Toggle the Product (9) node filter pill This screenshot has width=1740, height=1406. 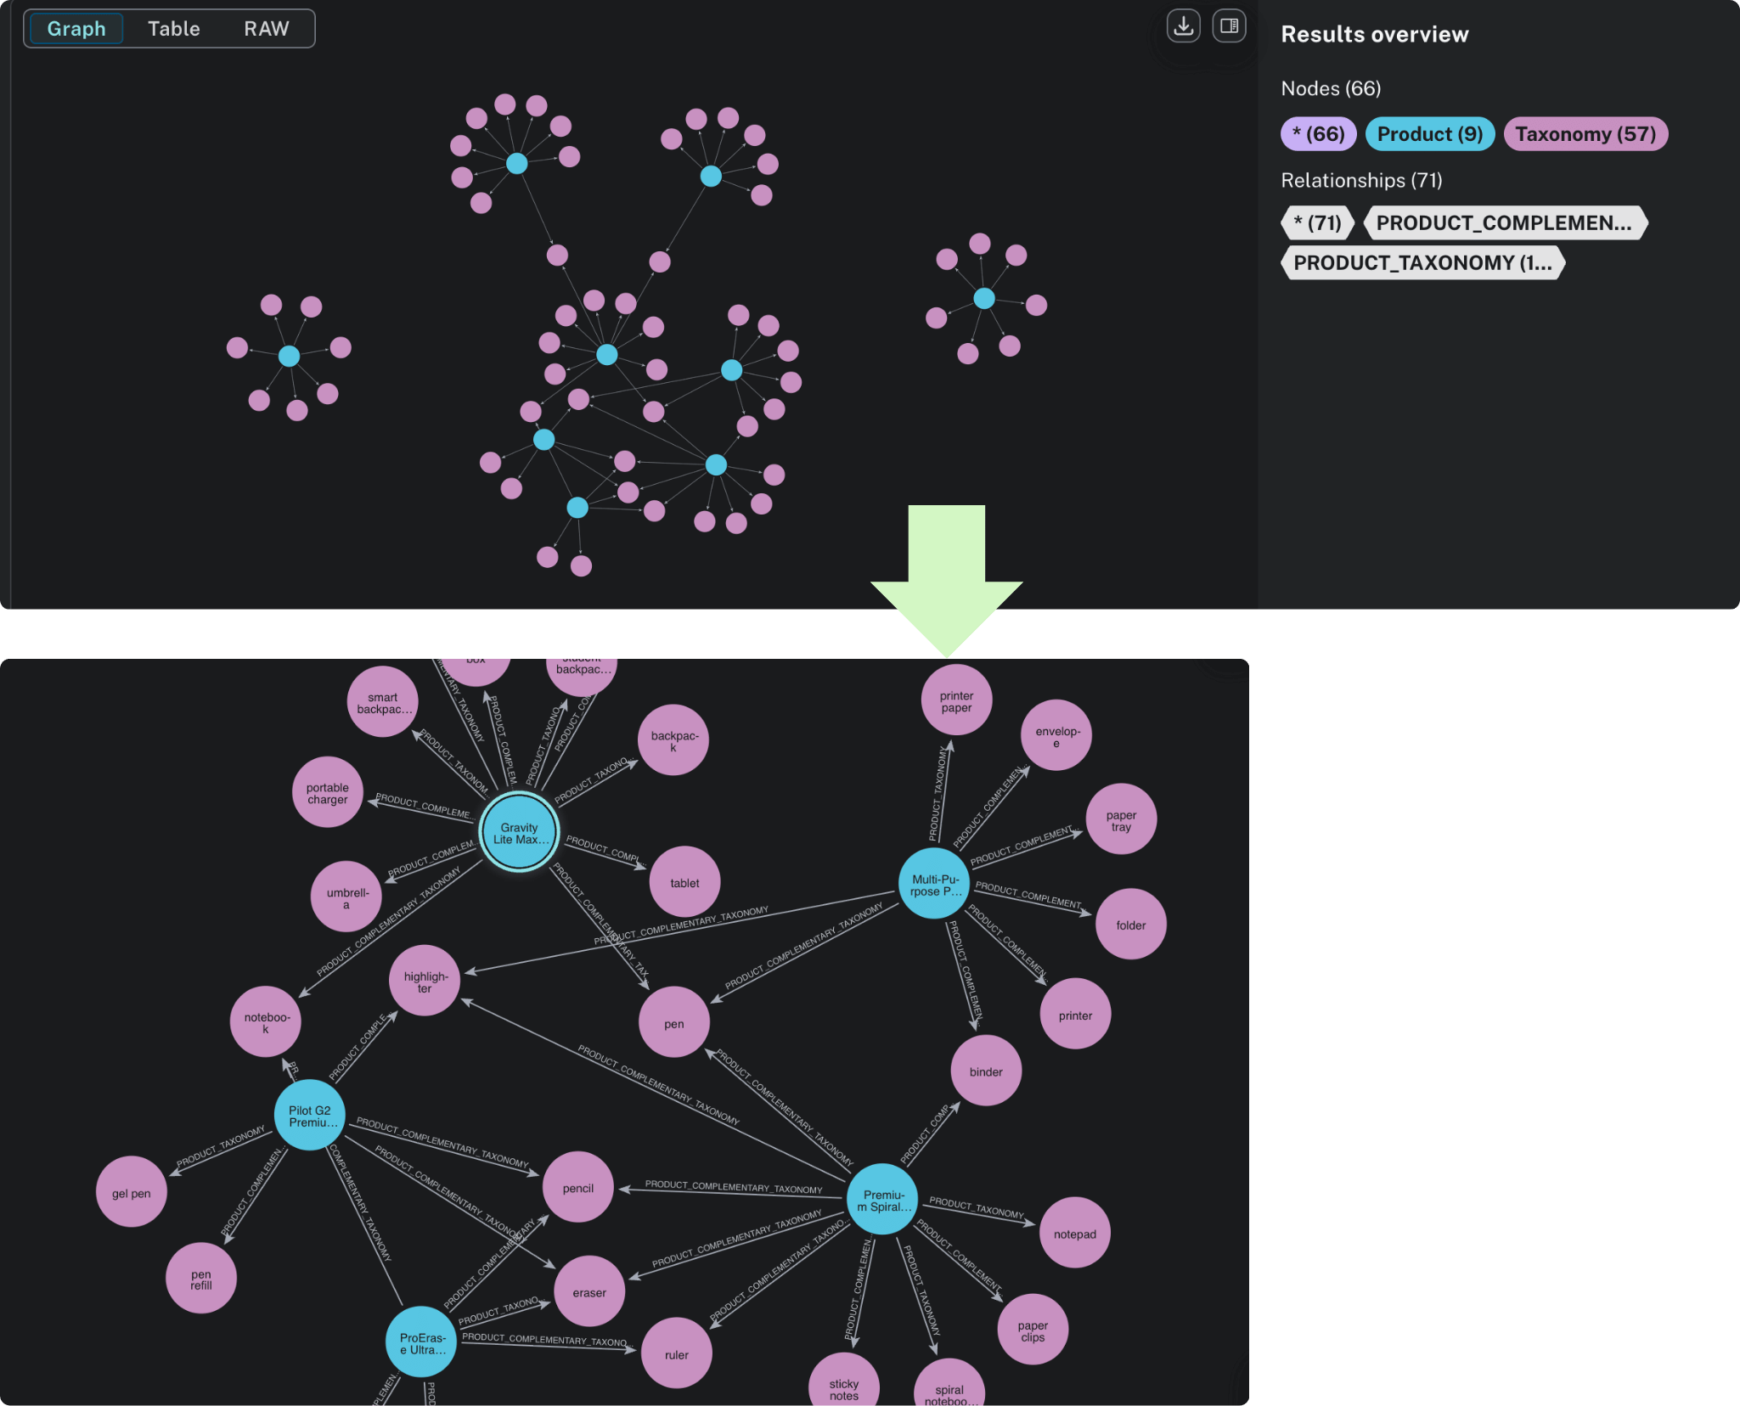[1429, 133]
